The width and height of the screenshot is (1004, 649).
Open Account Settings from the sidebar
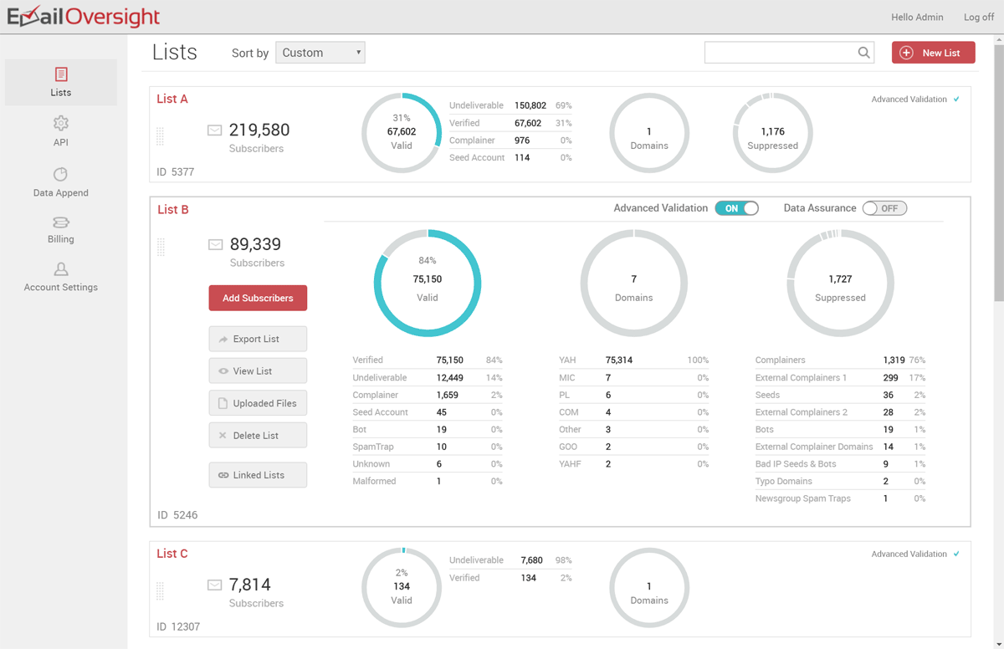click(x=60, y=276)
